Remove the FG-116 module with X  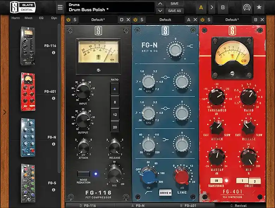[128, 20]
